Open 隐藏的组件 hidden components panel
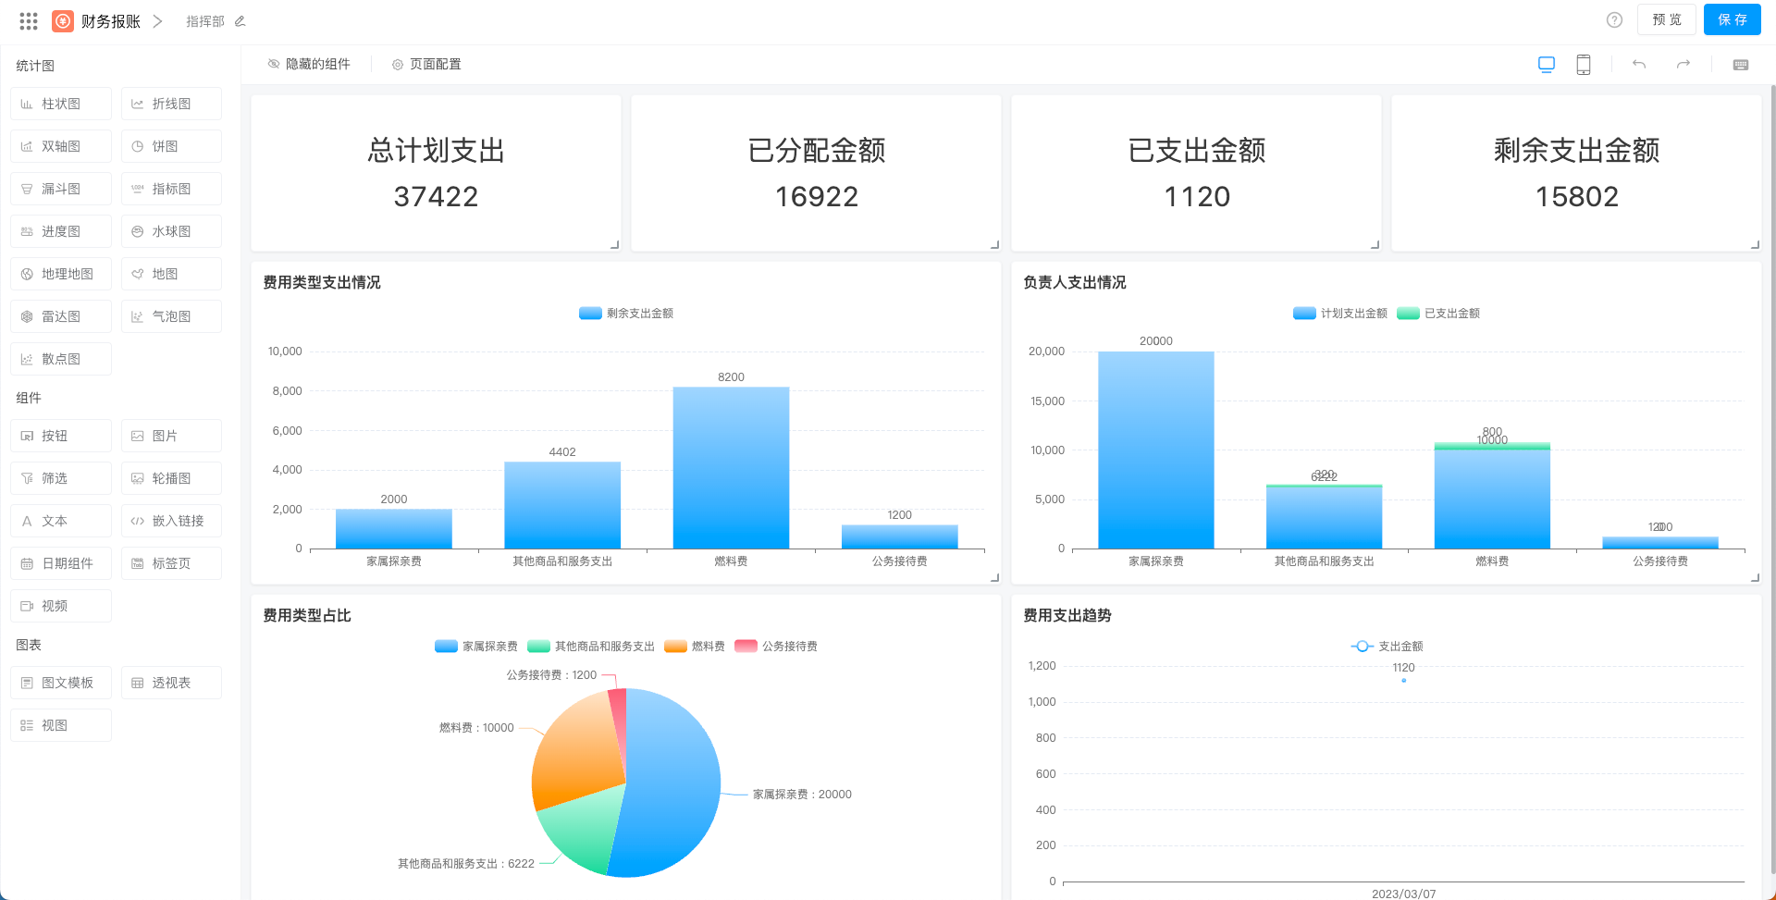Viewport: 1776px width, 900px height. point(309,65)
